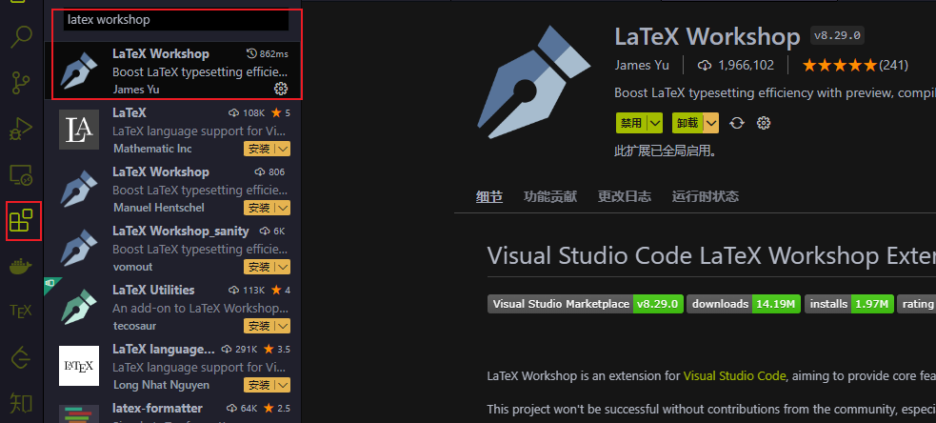Open the 运行时状态 tab
Image resolution: width=936 pixels, height=423 pixels.
pos(705,196)
